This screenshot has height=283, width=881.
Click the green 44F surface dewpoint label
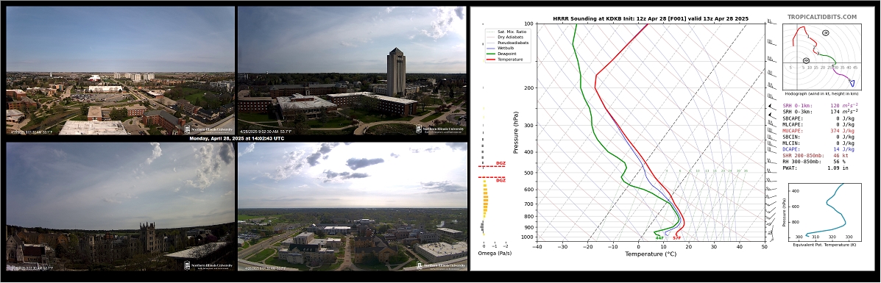659,237
